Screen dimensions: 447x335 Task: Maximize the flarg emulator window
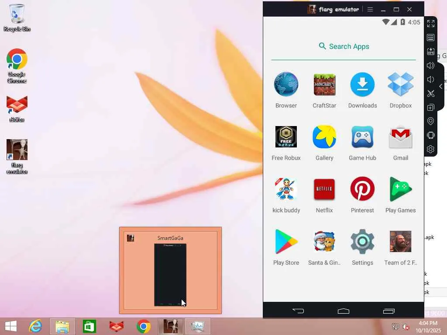point(396,10)
